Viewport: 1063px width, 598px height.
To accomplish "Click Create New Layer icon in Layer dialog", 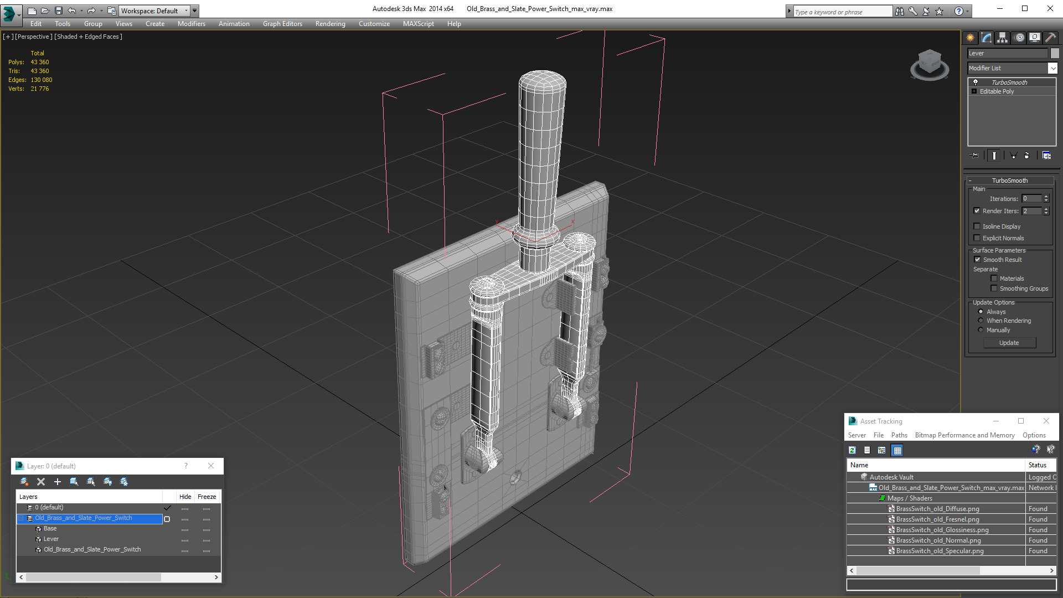I will [24, 482].
